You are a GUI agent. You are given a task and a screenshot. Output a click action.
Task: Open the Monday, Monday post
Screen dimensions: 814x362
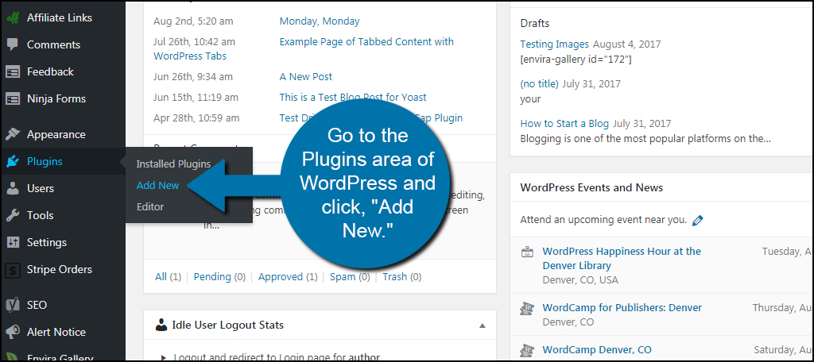(320, 21)
